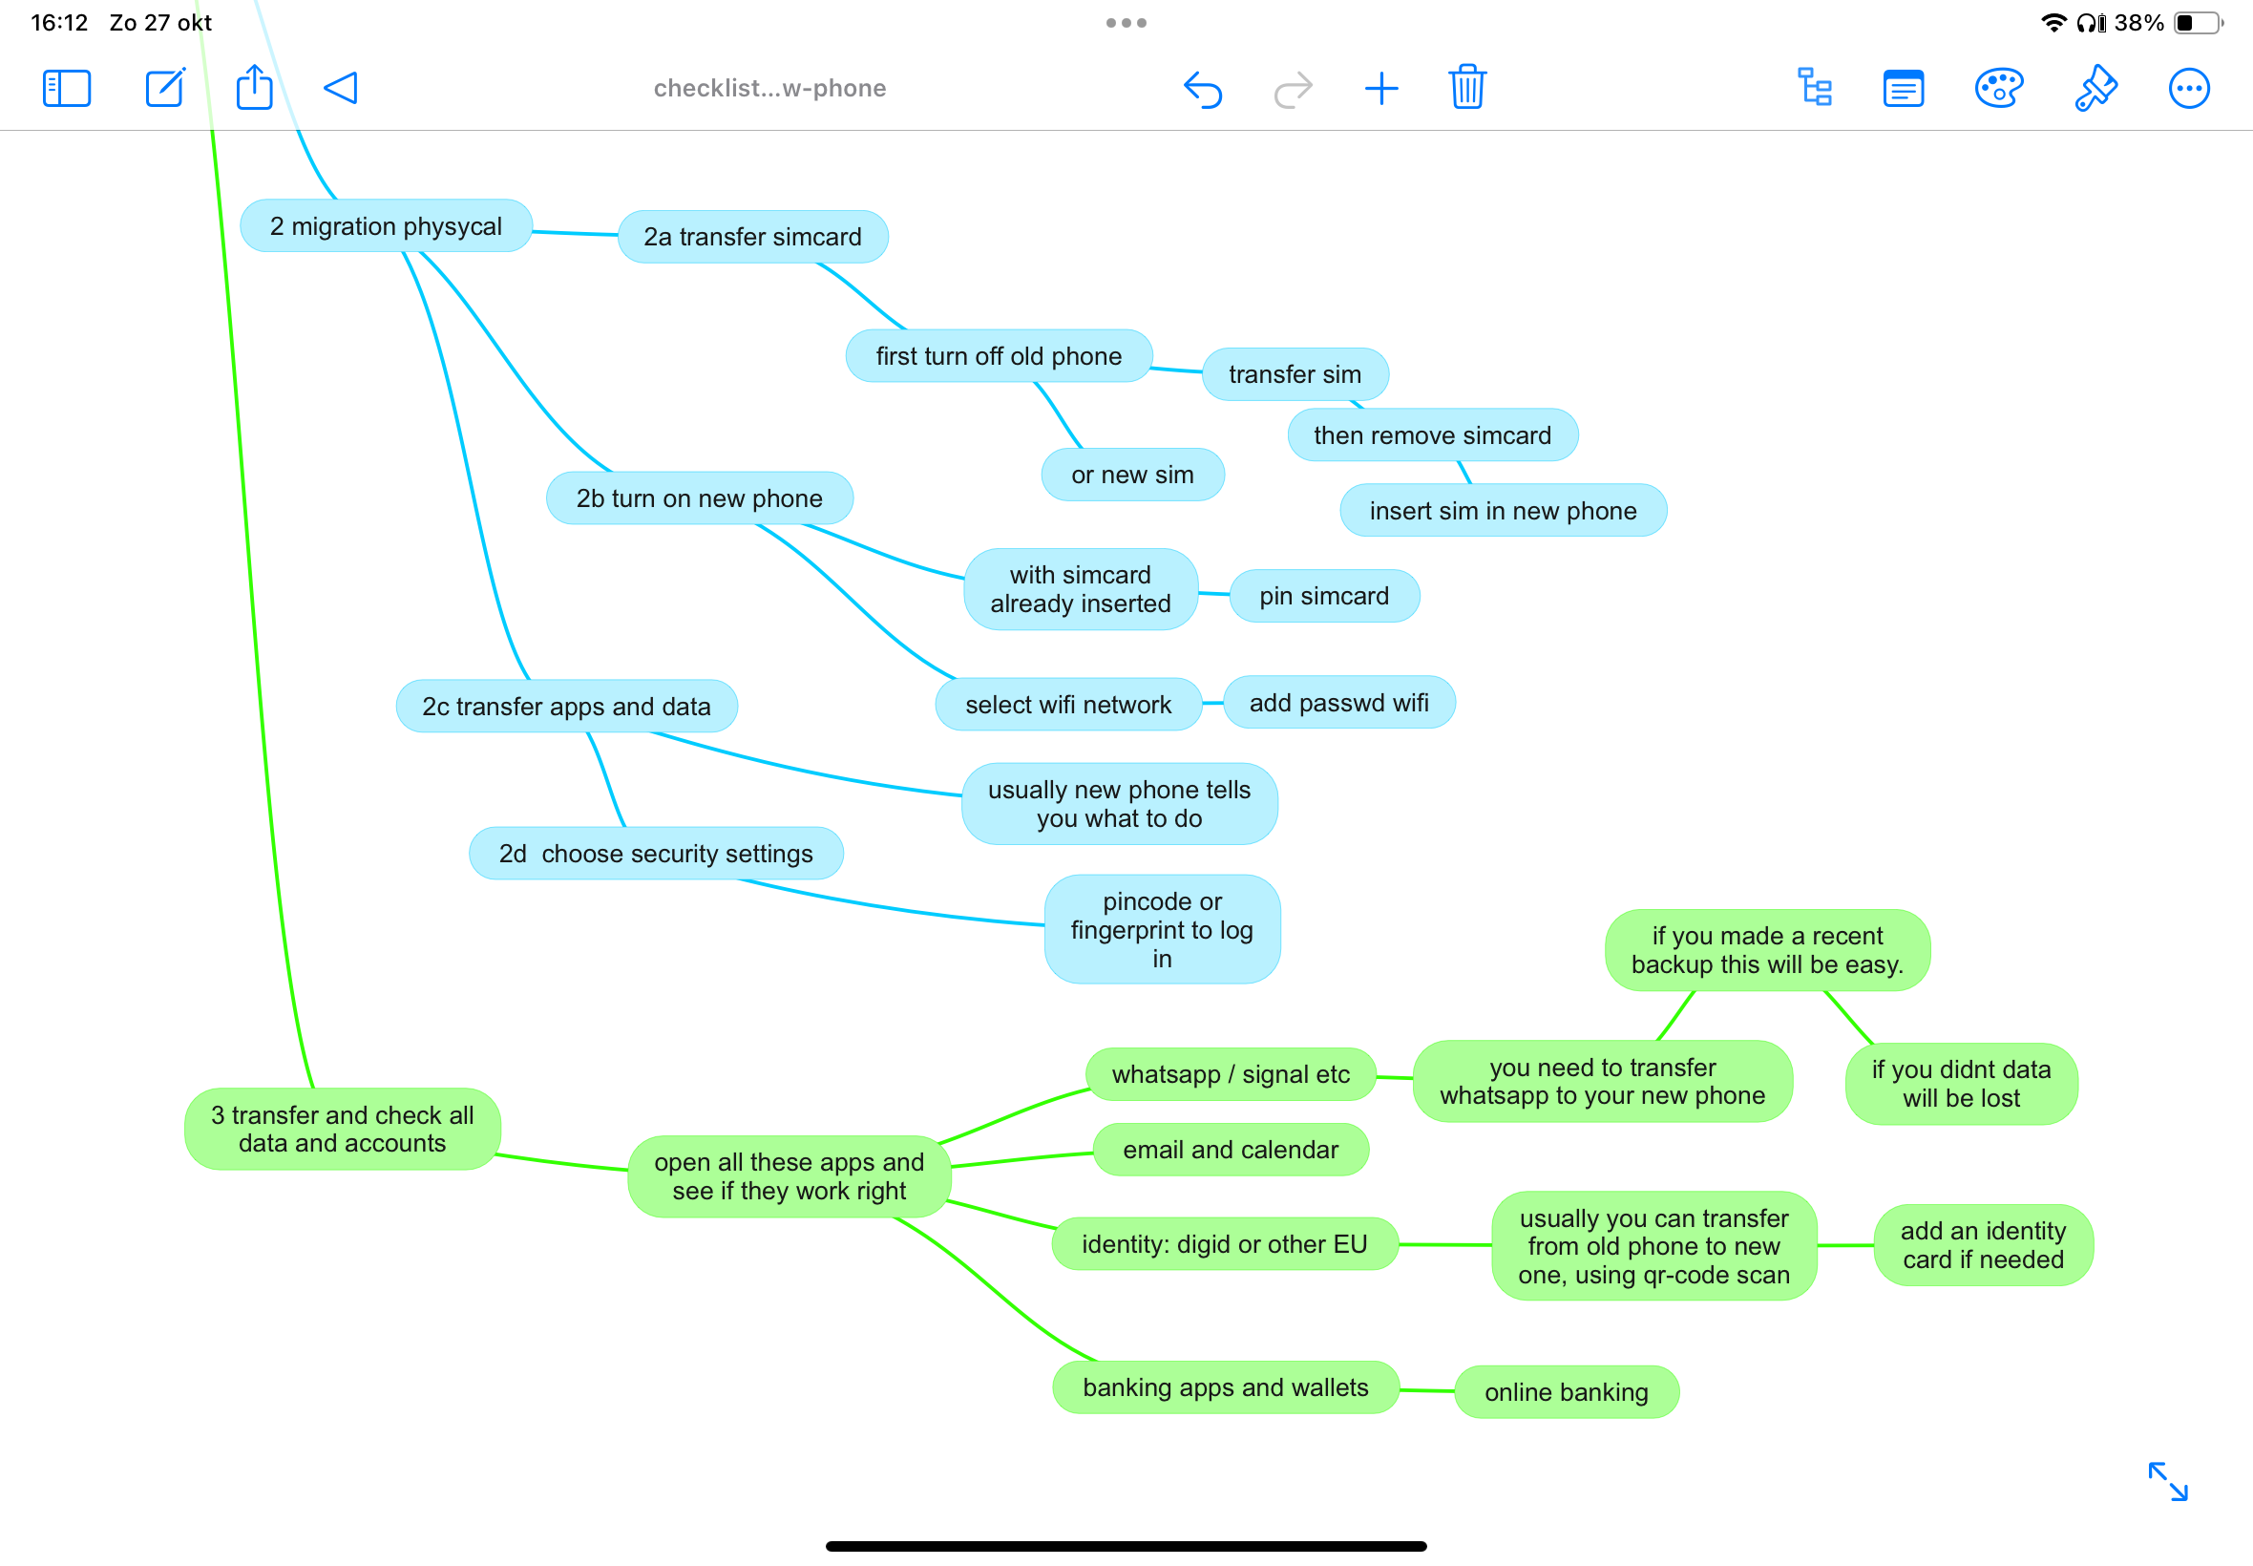Select 'first turn off old phone' node
2253x1566 pixels.
tap(999, 355)
